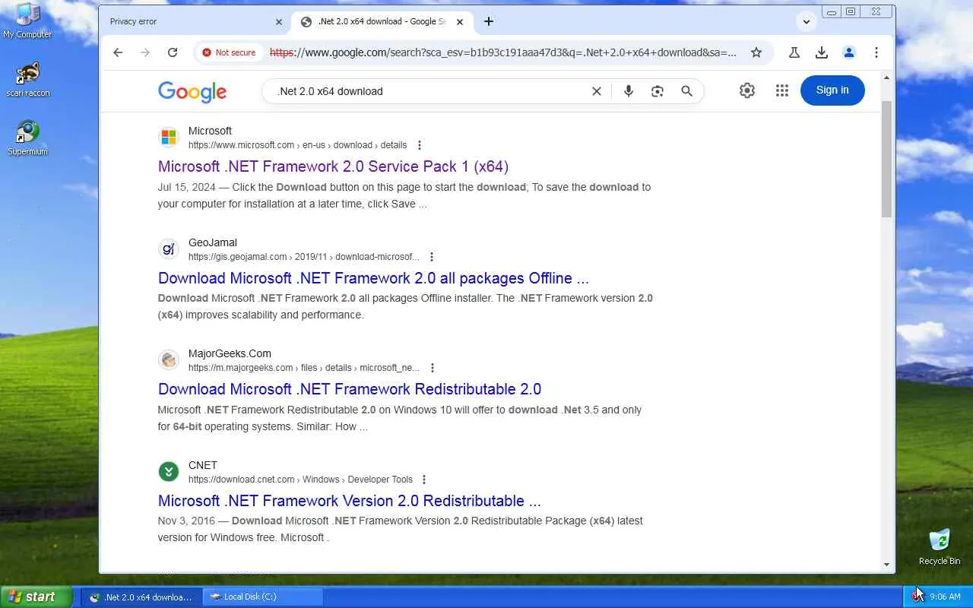The height and width of the screenshot is (608, 973).
Task: Open Chrome Labs flask icon
Action: pos(794,52)
